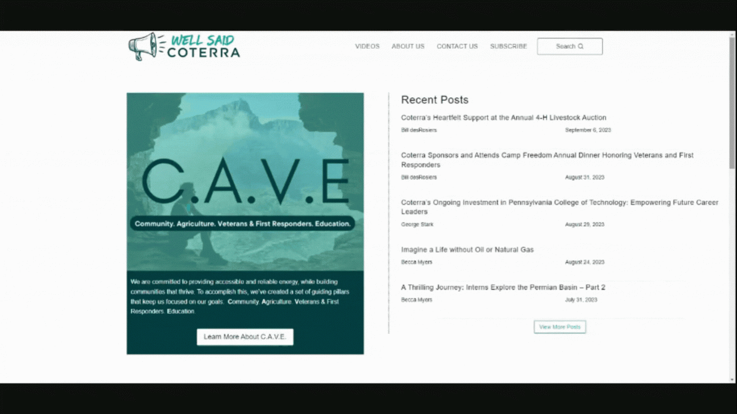Click the magnifying glass search icon
This screenshot has height=414, width=737.
coord(581,46)
